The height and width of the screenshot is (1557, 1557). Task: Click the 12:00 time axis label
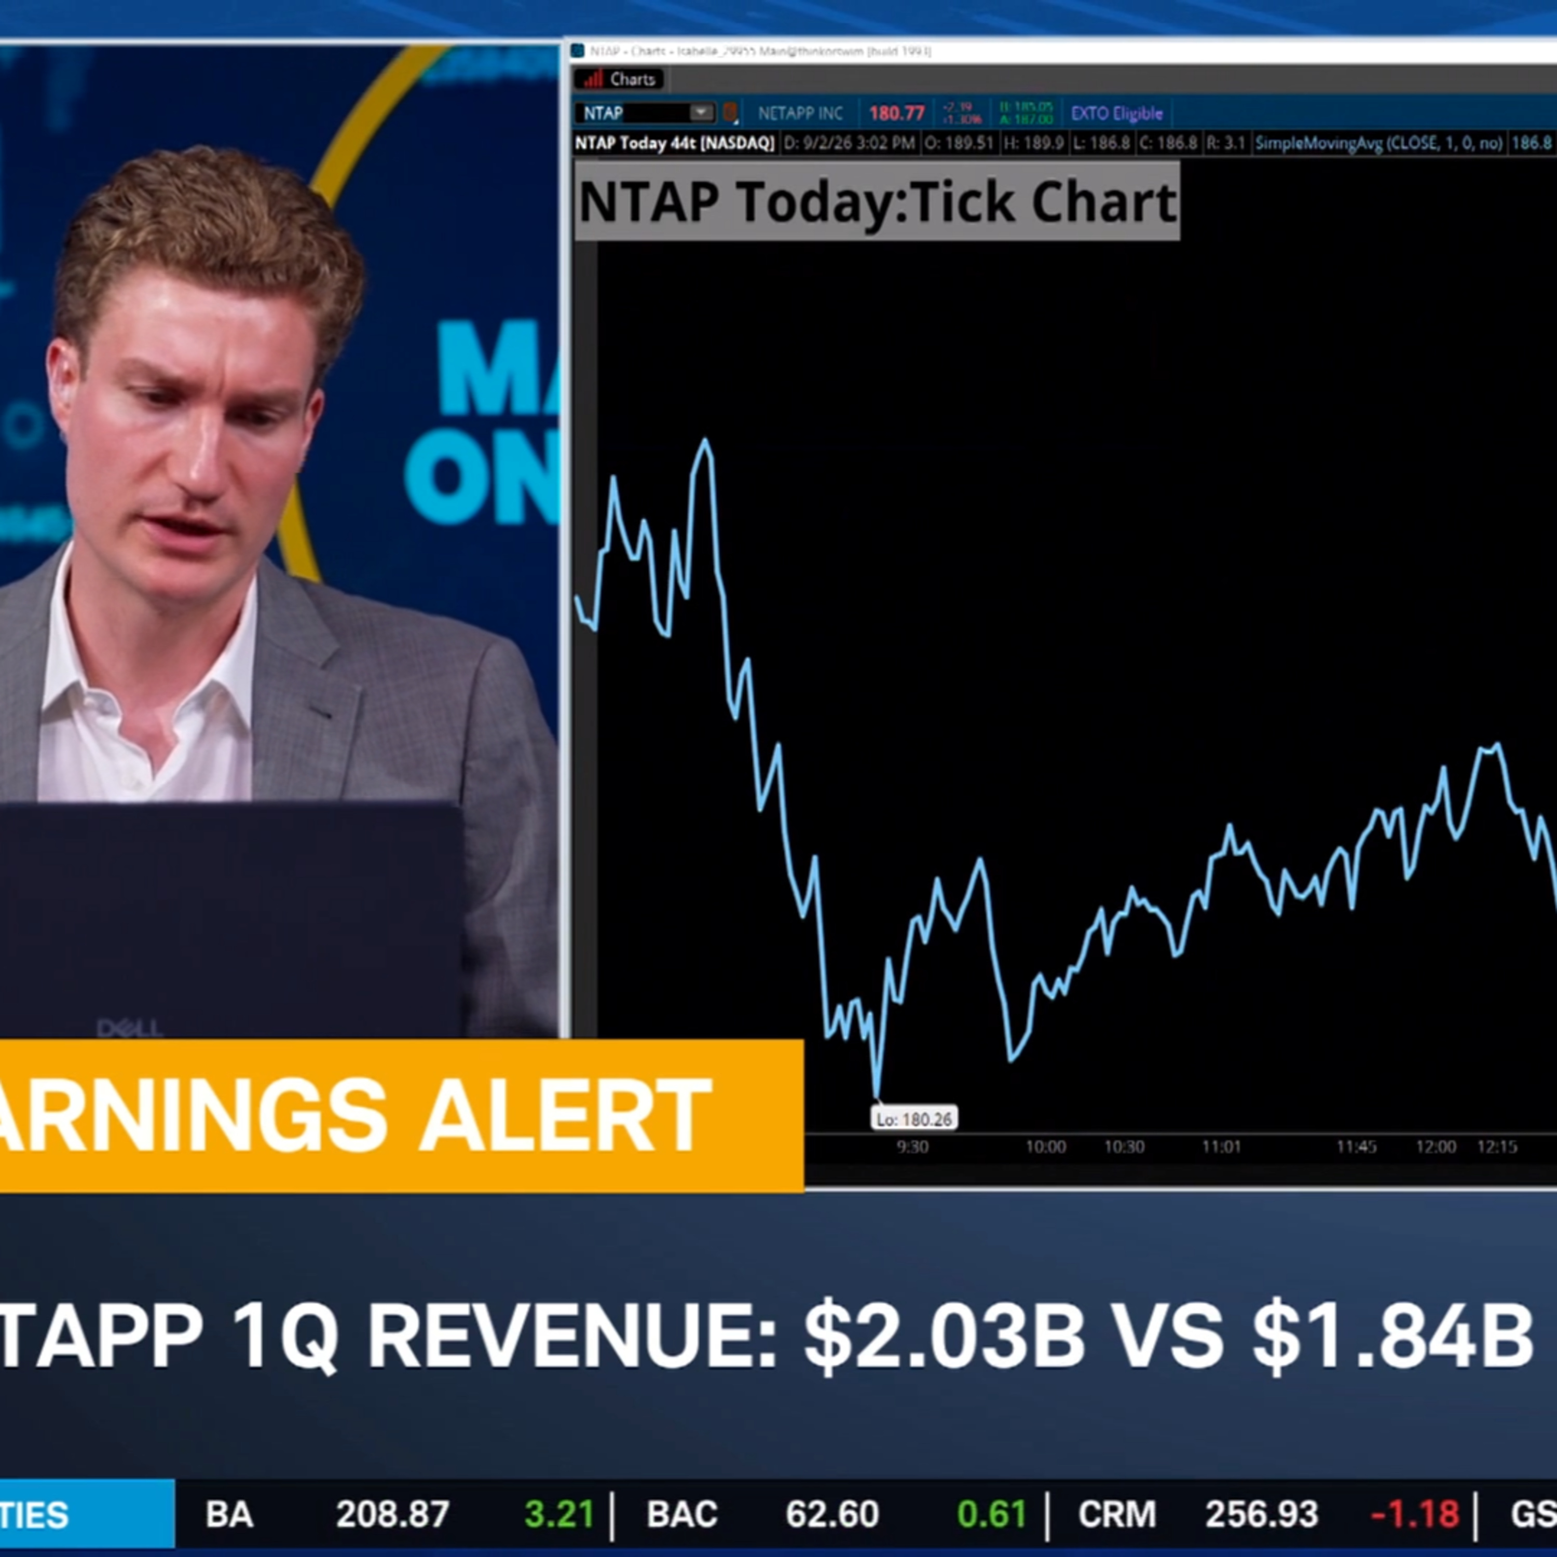[x=1436, y=1147]
